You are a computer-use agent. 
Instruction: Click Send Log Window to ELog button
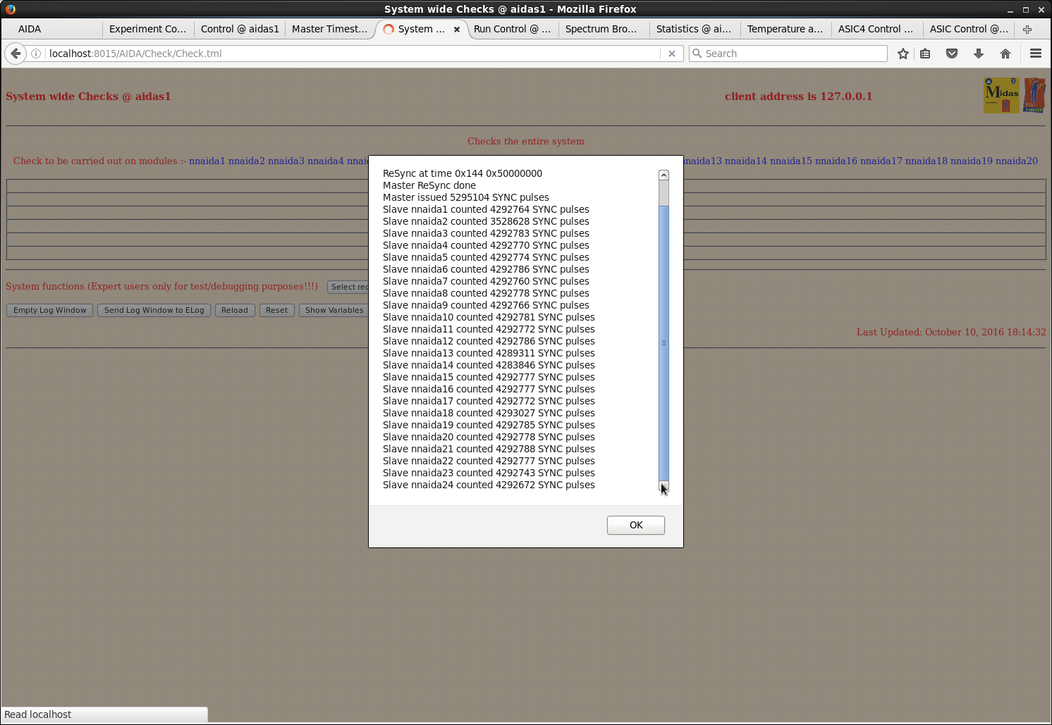pyautogui.click(x=154, y=310)
